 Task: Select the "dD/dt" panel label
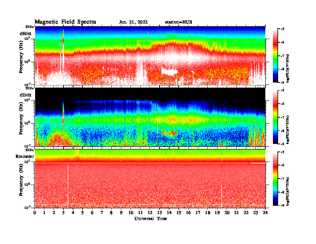click(x=26, y=95)
